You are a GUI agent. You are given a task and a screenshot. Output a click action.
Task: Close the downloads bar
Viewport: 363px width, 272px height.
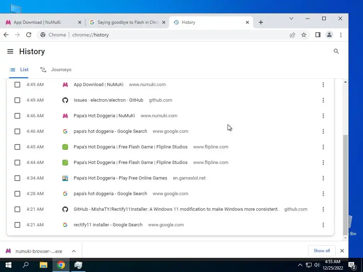[x=342, y=251]
